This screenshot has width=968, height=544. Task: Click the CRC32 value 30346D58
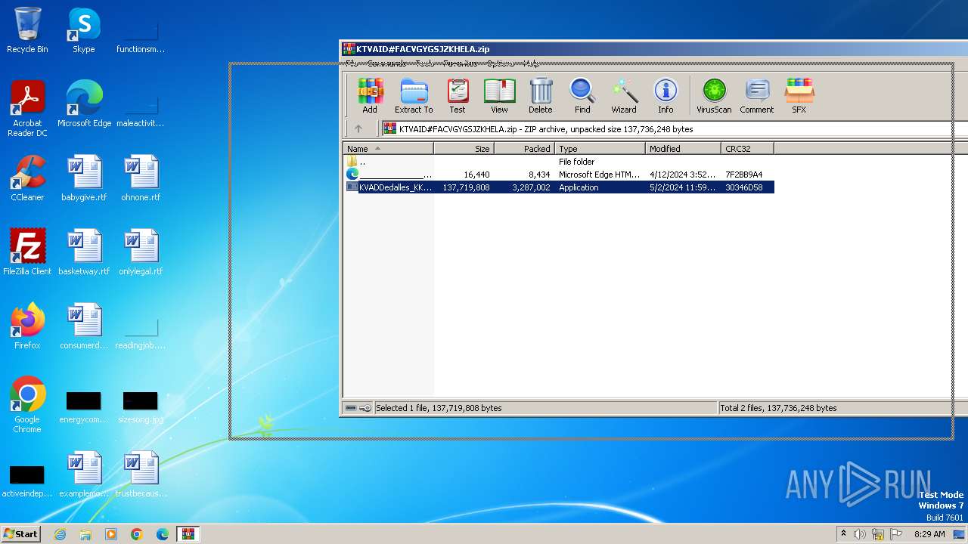pos(744,187)
